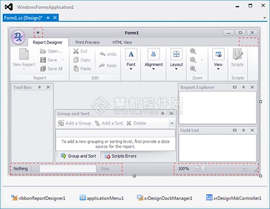Click the Stop button in status bar
The width and height of the screenshot is (270, 209).
105,169
